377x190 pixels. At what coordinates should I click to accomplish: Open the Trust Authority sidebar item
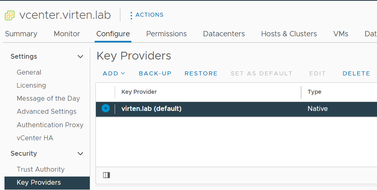(x=41, y=169)
